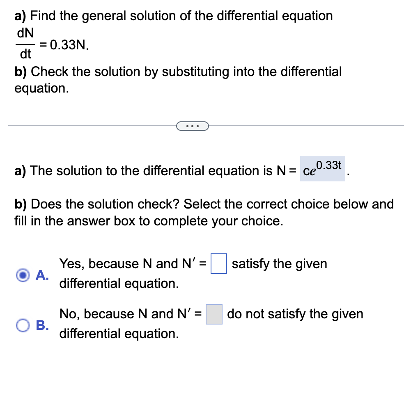This screenshot has height=408, width=404.
Task: Select radio button for choice B
Action: pyautogui.click(x=23, y=325)
